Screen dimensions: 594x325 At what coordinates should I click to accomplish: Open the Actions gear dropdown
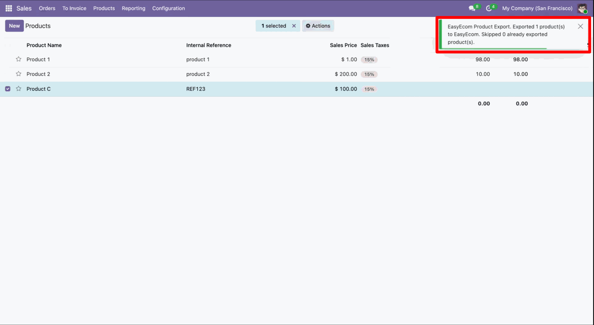click(x=318, y=26)
